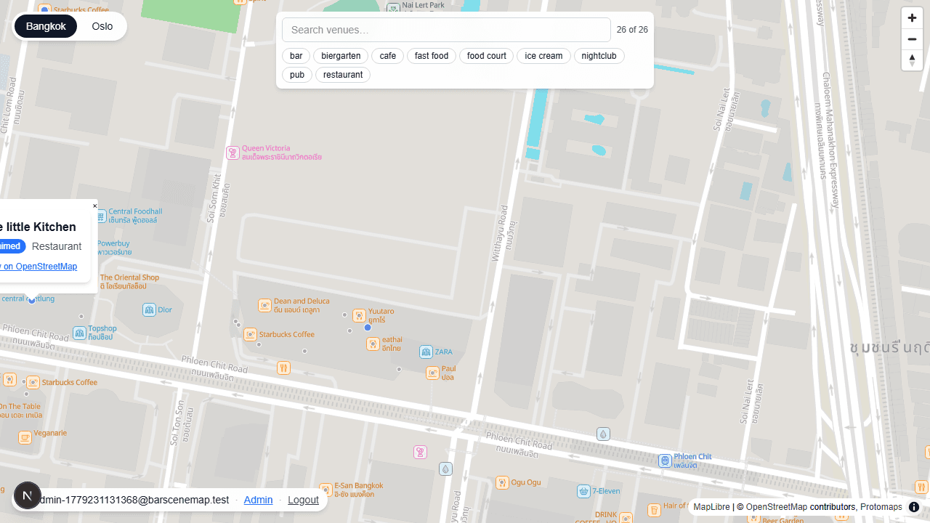Click the Powerbuy map label

click(114, 248)
